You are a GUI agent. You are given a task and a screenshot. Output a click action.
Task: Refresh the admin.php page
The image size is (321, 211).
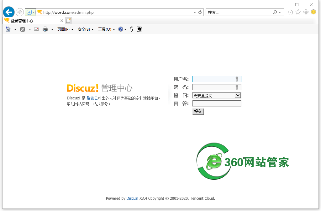tap(200, 13)
